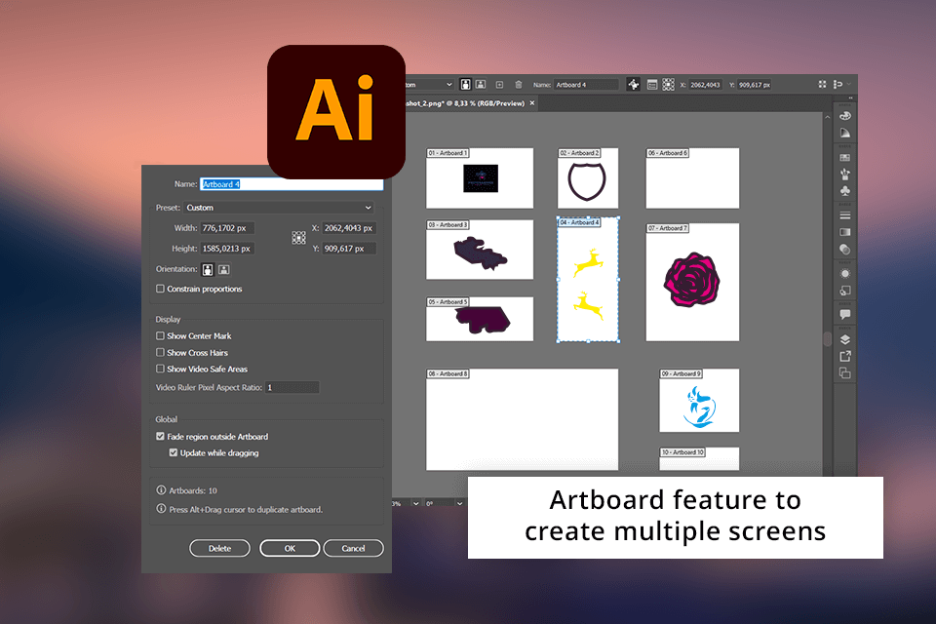Viewport: 936px width, 624px height.
Task: Enable Show Cross Hairs checkbox
Action: point(160,352)
